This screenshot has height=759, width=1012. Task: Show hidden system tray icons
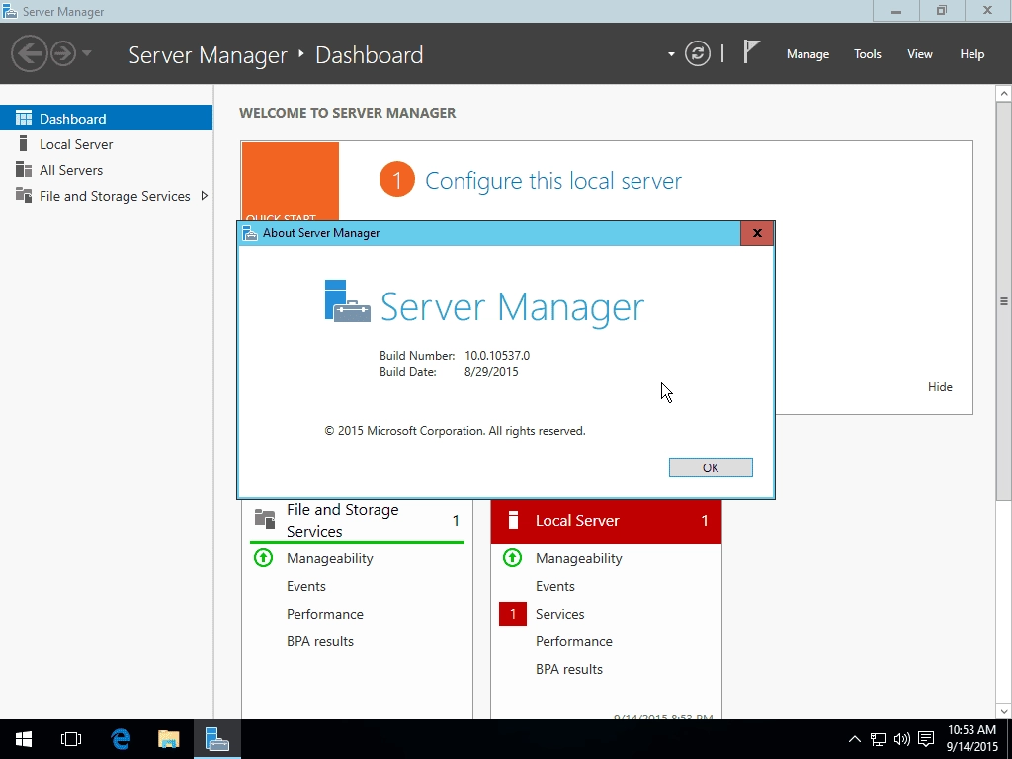tap(855, 739)
